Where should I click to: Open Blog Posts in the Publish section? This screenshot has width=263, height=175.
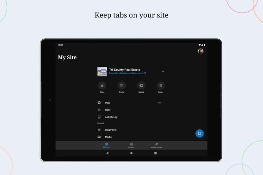point(111,130)
